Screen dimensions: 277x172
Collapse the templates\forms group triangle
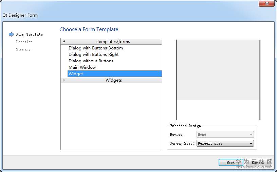point(64,42)
